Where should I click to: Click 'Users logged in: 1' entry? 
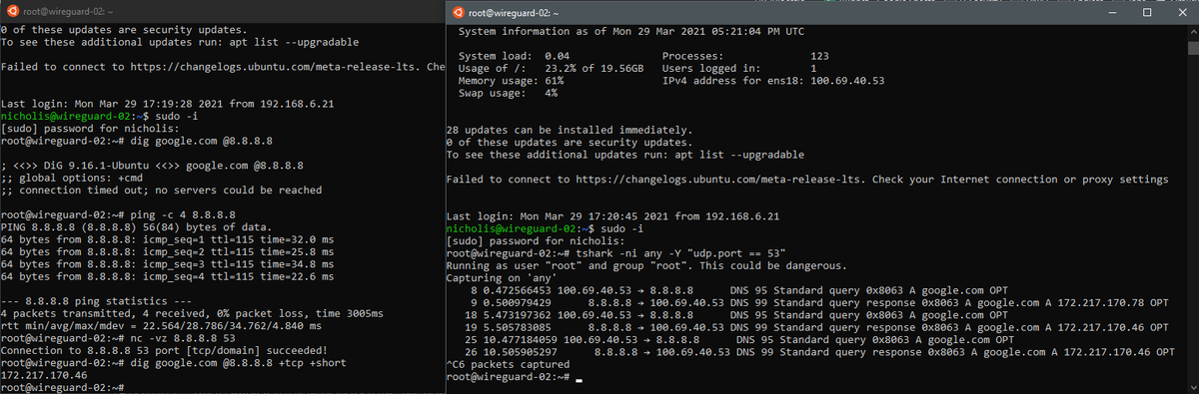coord(740,68)
